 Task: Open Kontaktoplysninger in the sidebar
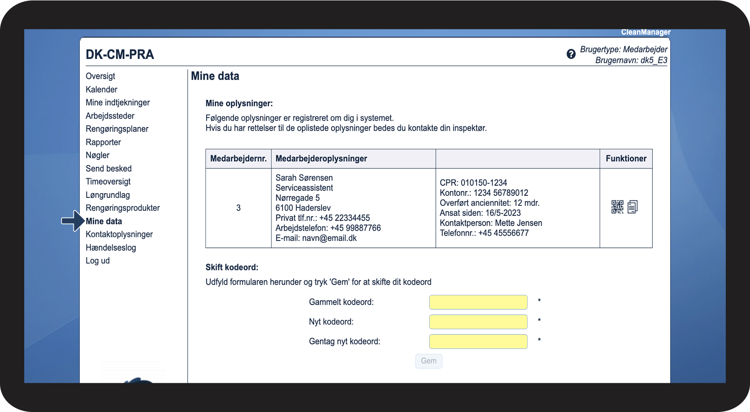(119, 235)
